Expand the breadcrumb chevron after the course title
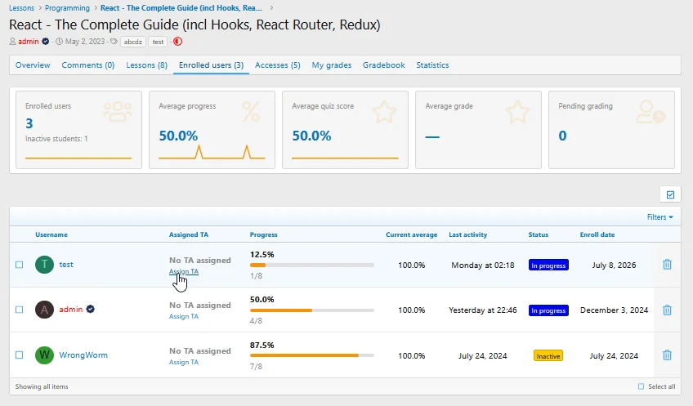This screenshot has width=693, height=406. 271,8
